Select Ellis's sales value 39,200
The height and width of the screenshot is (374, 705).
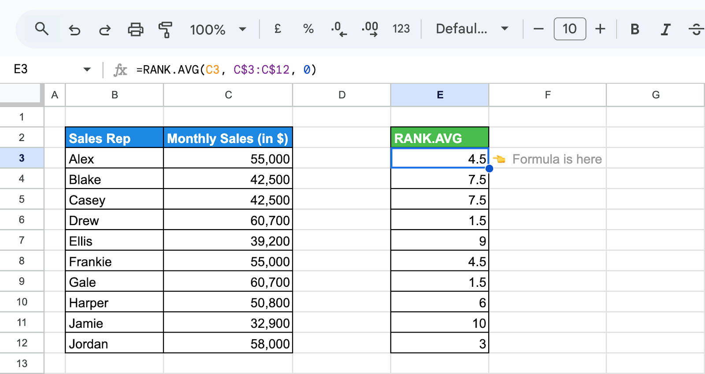(x=228, y=240)
